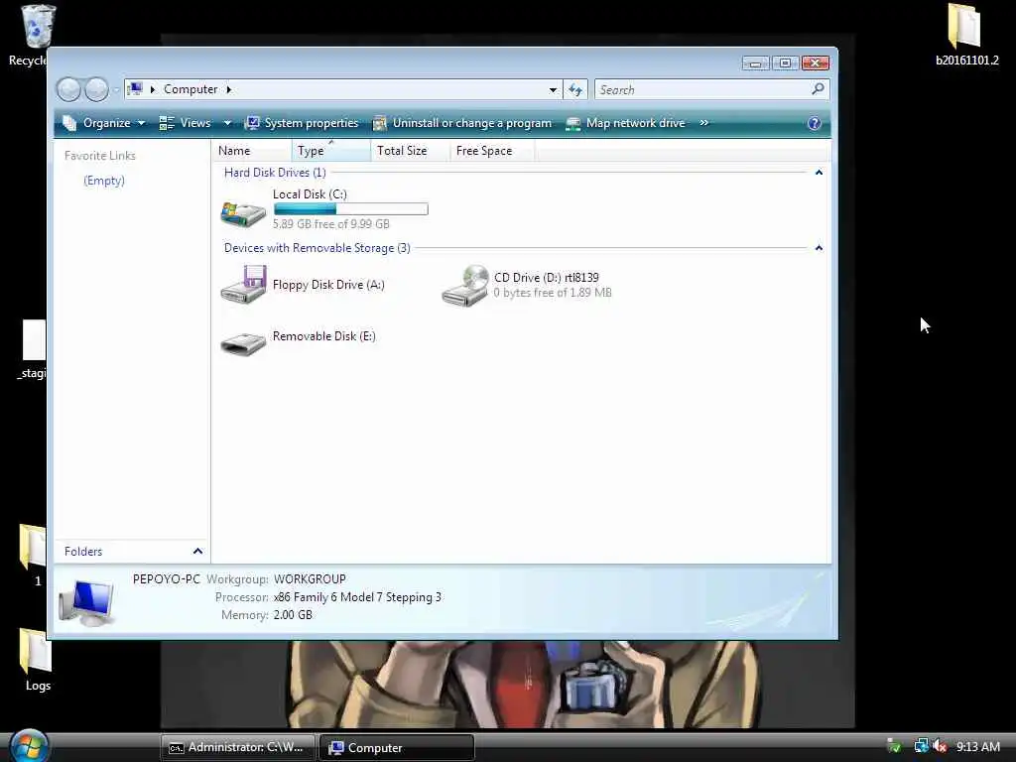Select the CD Drive (D:) rtl8139 icon
Image resolution: width=1016 pixels, height=762 pixels.
coord(464,285)
